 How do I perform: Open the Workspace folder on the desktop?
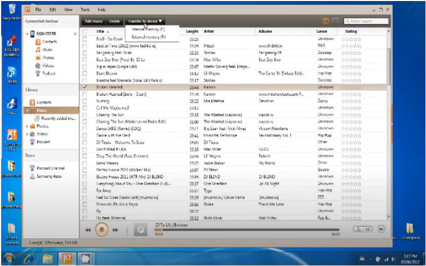tap(410, 231)
